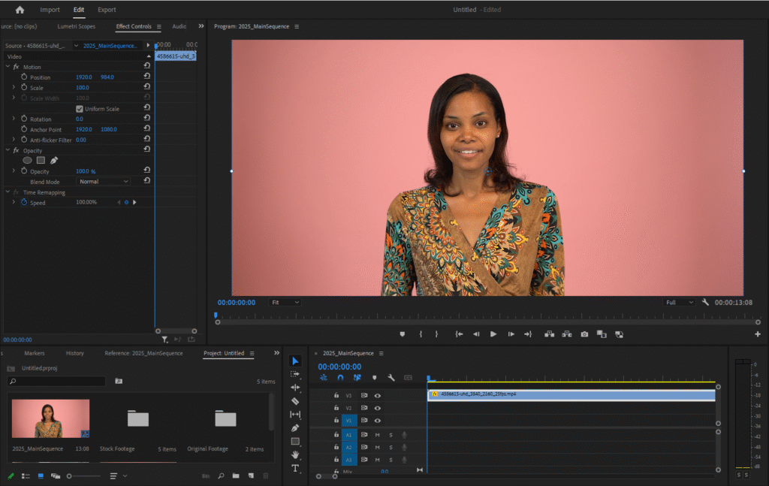769x486 pixels.
Task: Go to the Home screen icon
Action: tap(20, 10)
